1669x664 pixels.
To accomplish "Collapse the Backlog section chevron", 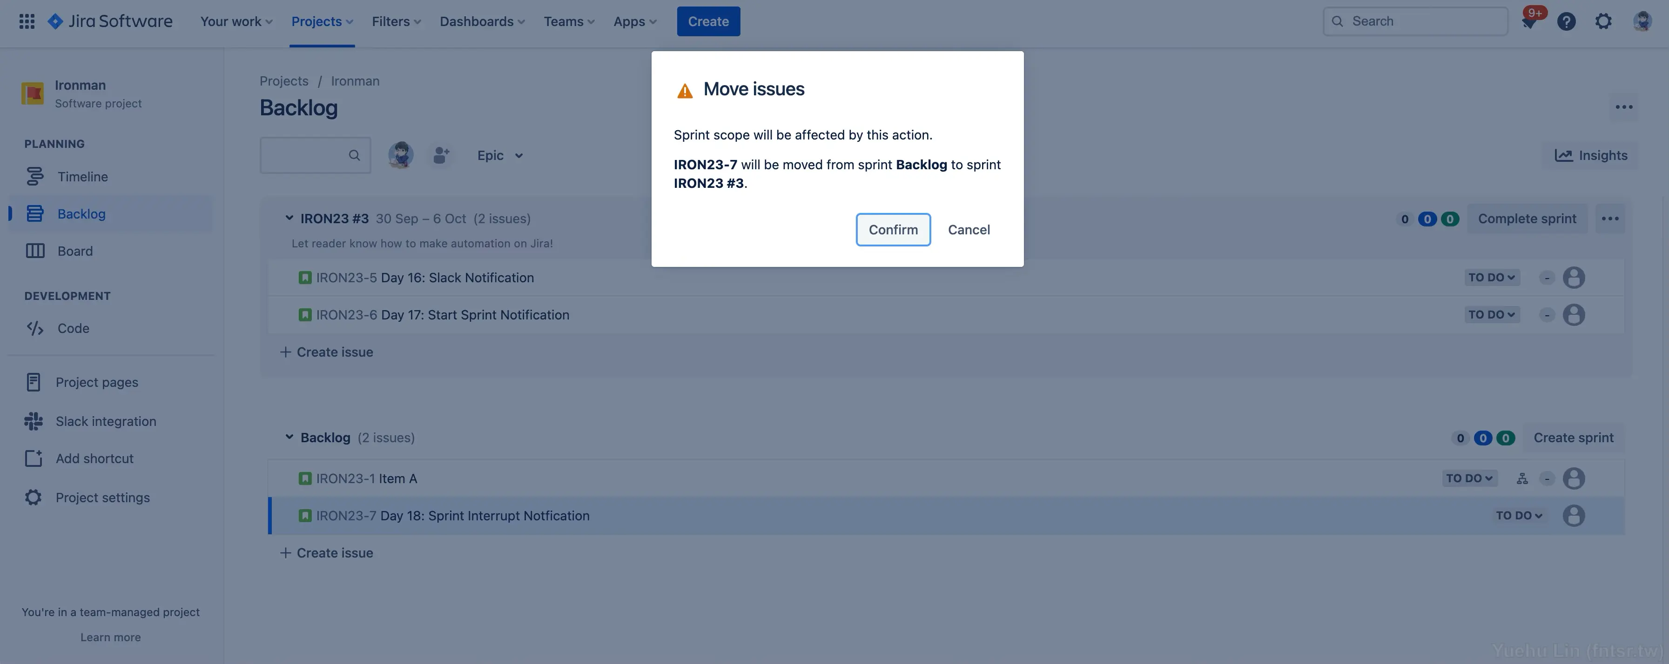I will point(289,437).
